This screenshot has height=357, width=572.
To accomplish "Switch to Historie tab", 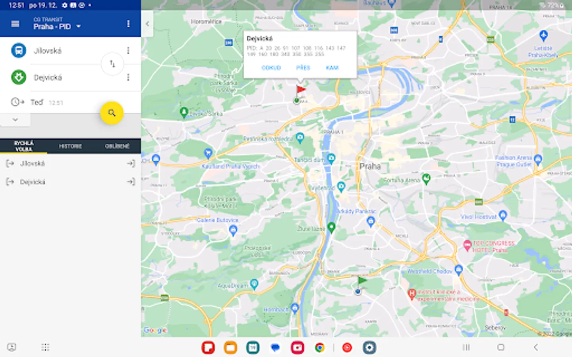I will click(70, 146).
